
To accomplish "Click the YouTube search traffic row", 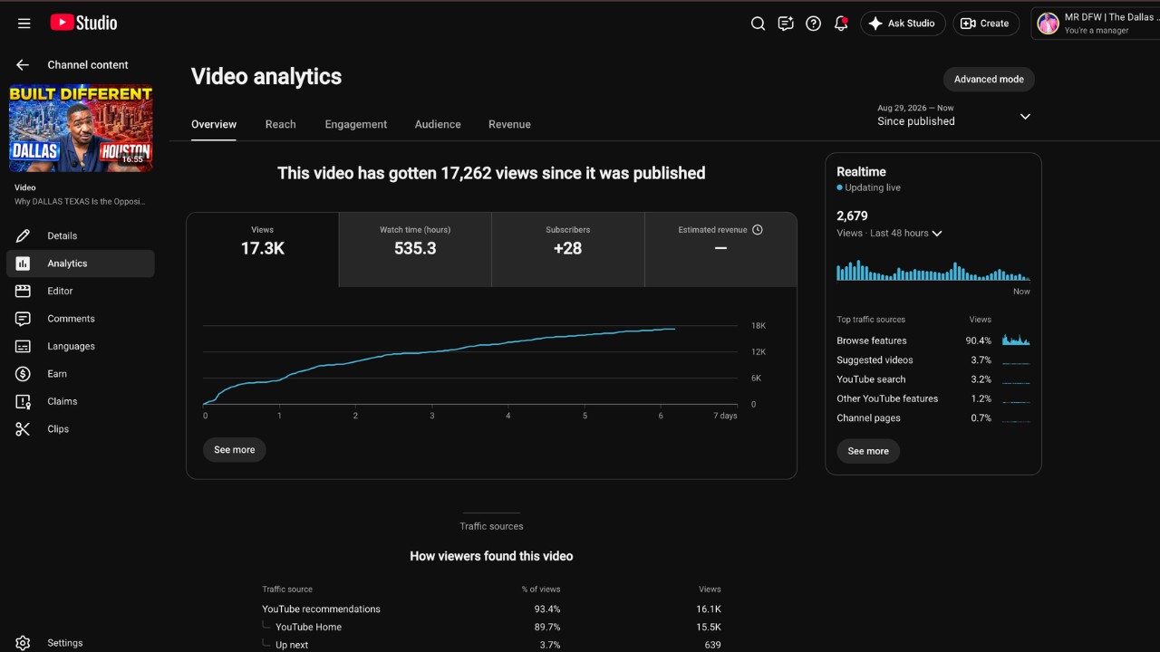I will click(933, 379).
